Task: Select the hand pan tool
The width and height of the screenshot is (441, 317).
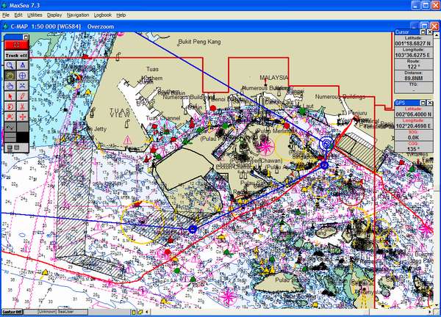Action: (x=10, y=86)
